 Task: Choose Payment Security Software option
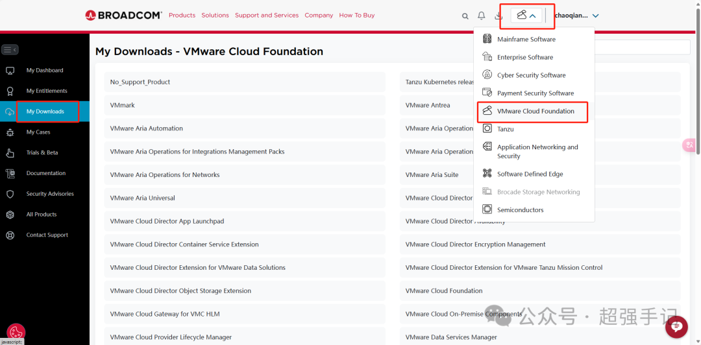534,93
